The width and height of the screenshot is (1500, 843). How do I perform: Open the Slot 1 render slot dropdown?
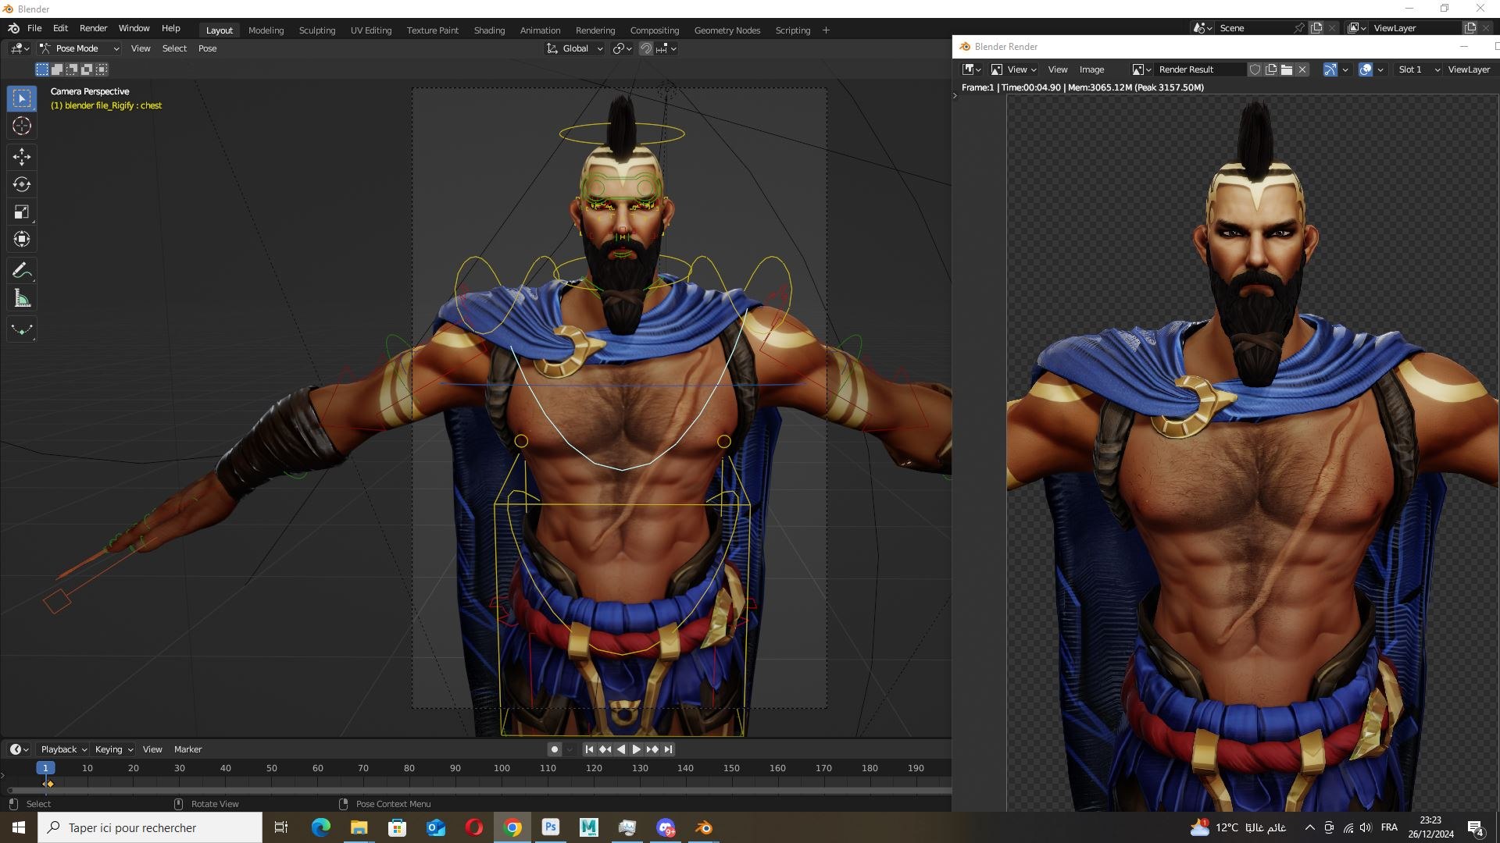(x=1418, y=69)
